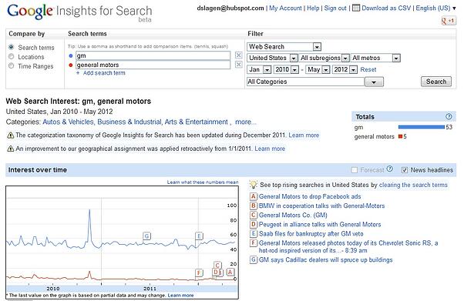
Task: Open 'Saab files for bankruptcy after GM veto'
Action: (311, 233)
